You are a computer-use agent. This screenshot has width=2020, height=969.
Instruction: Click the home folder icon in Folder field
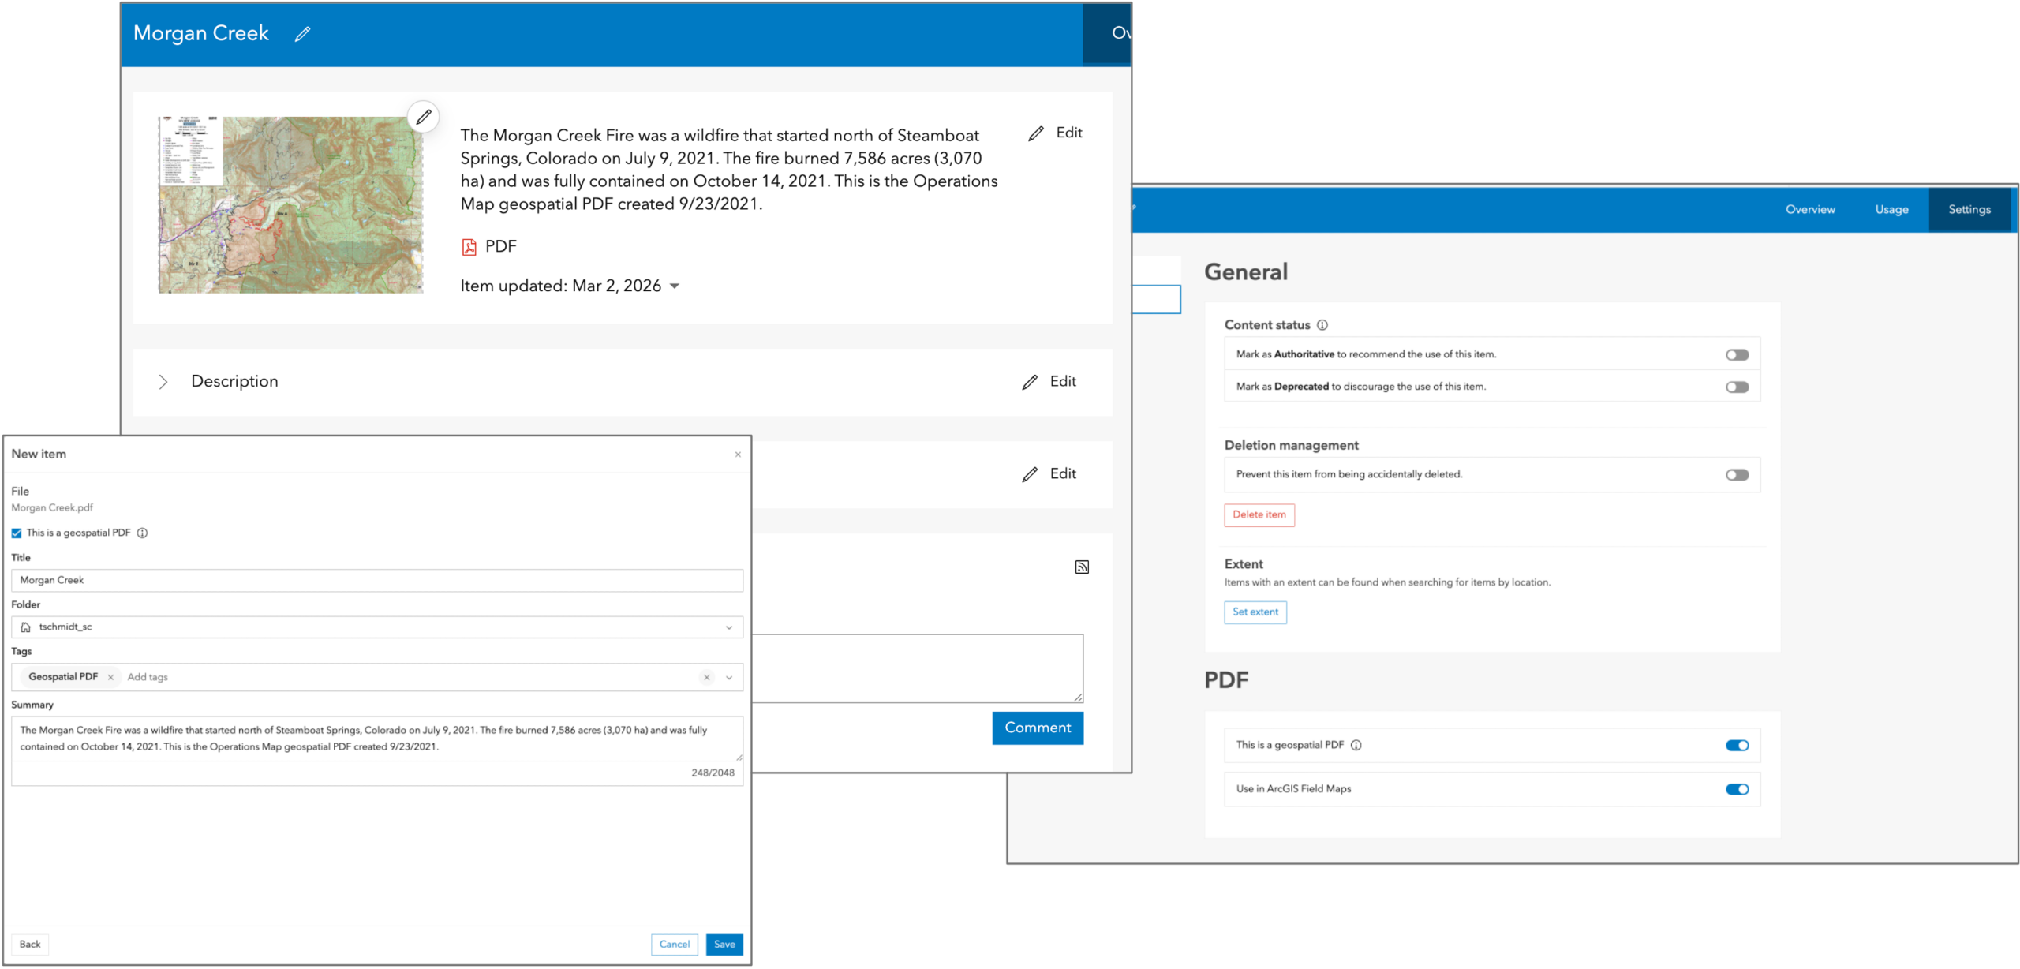(24, 627)
